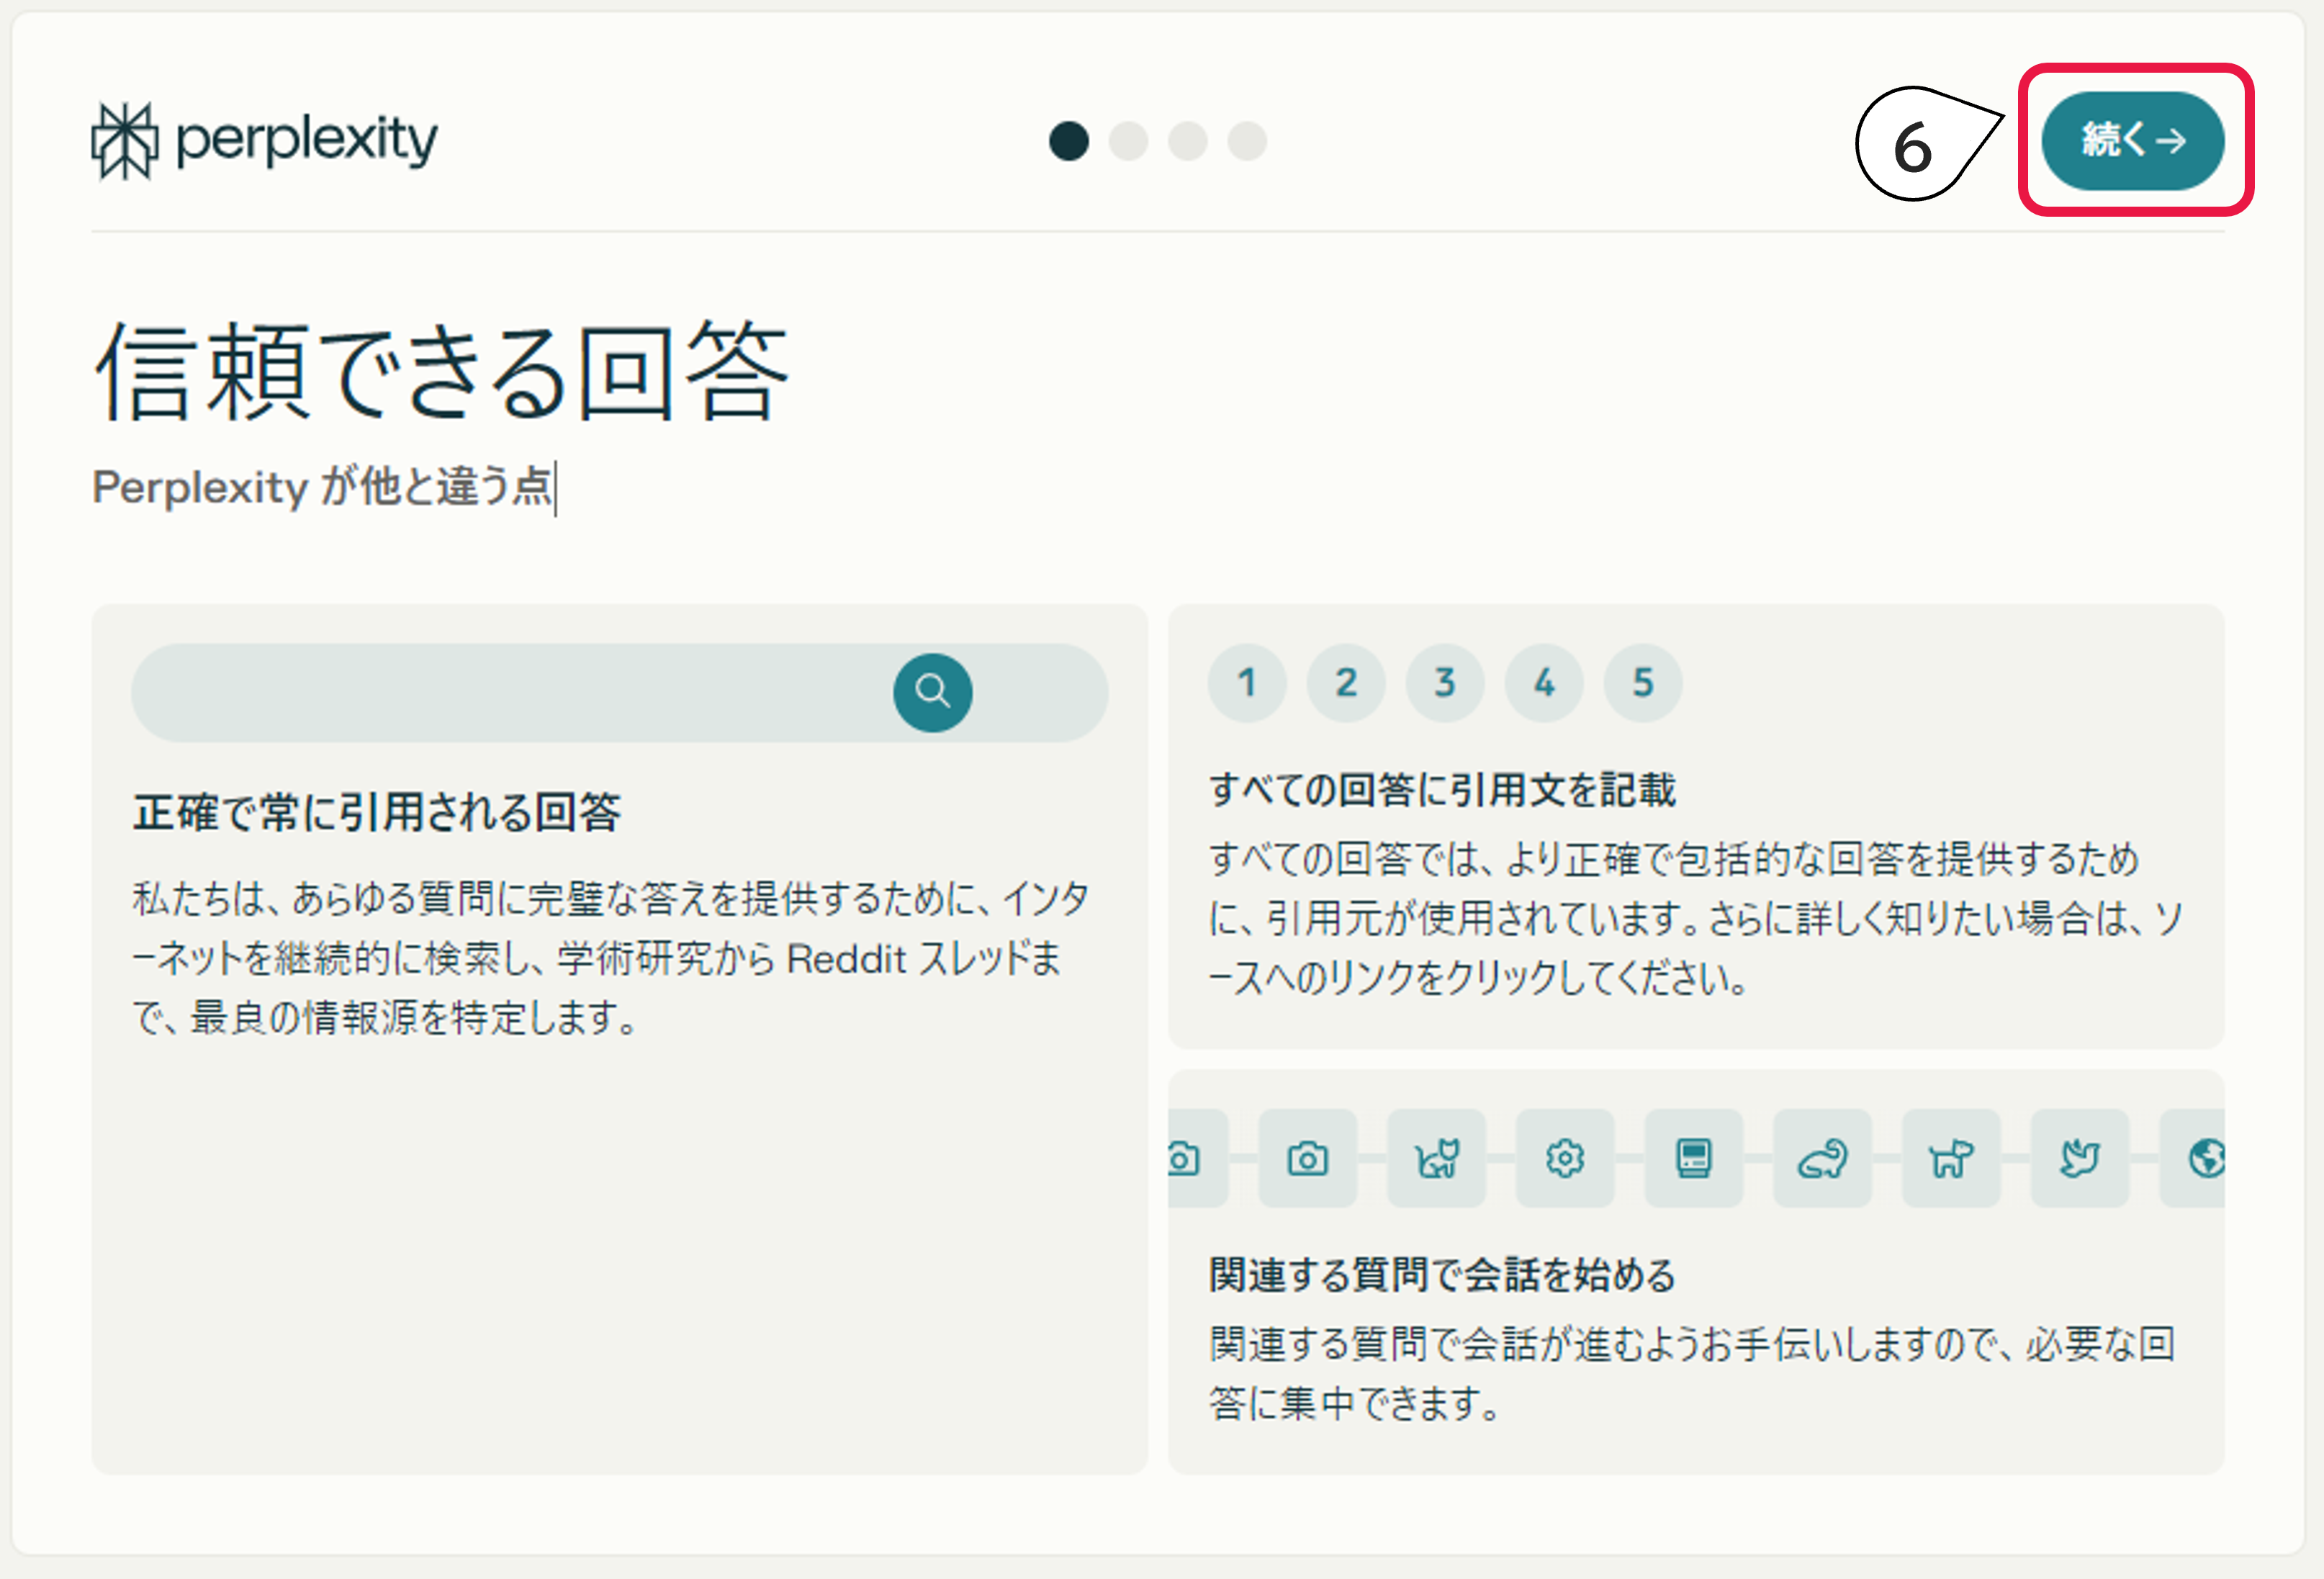The image size is (2324, 1579).
Task: Select the dog icon tile
Action: [1951, 1158]
